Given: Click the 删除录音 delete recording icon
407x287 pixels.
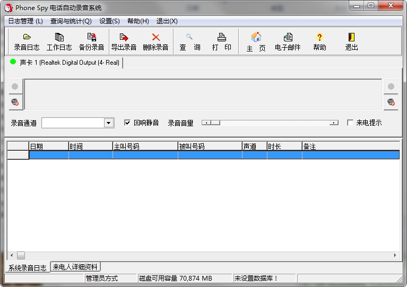Looking at the screenshot, I should tap(155, 41).
